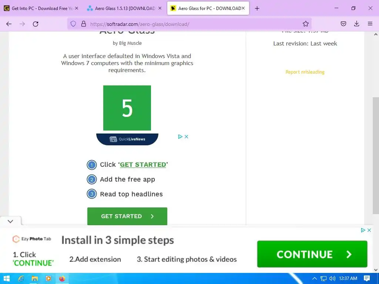Image resolution: width=379 pixels, height=284 pixels.
Task: Click the Ezy Photo Tab logo
Action: [x=32, y=239]
